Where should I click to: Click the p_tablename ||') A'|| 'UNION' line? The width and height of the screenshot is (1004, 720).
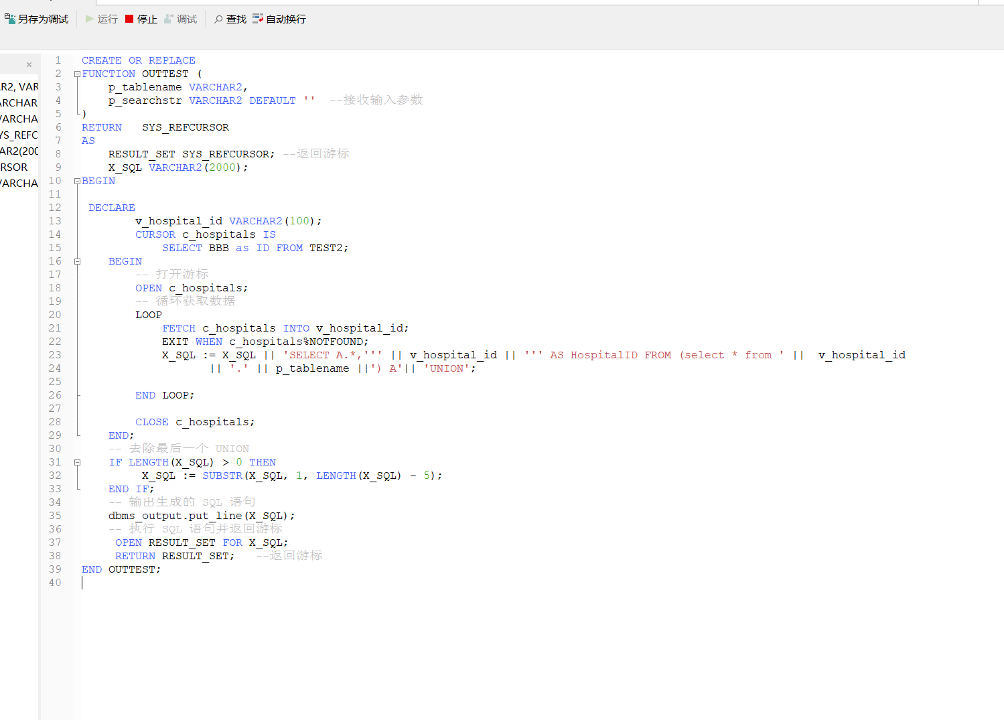(x=343, y=368)
